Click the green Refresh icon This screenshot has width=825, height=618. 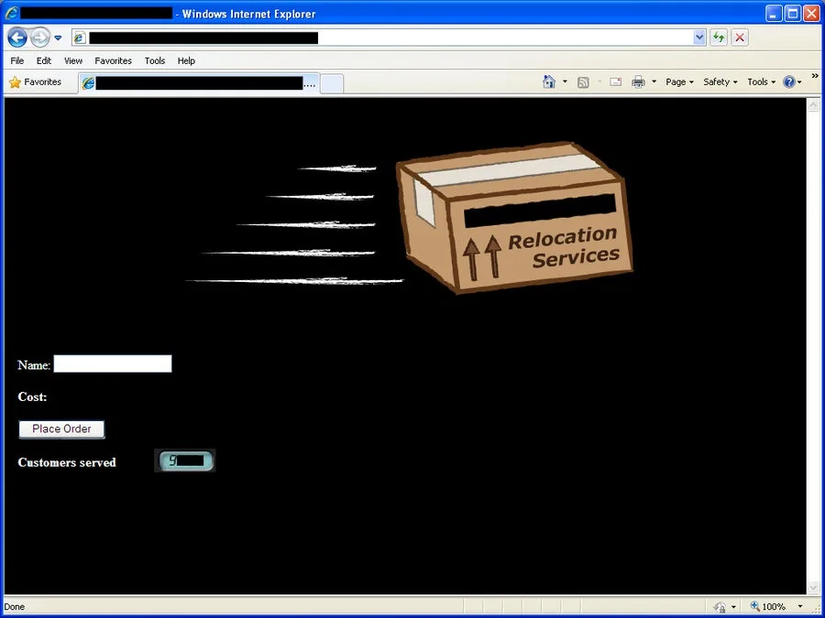[x=719, y=38]
